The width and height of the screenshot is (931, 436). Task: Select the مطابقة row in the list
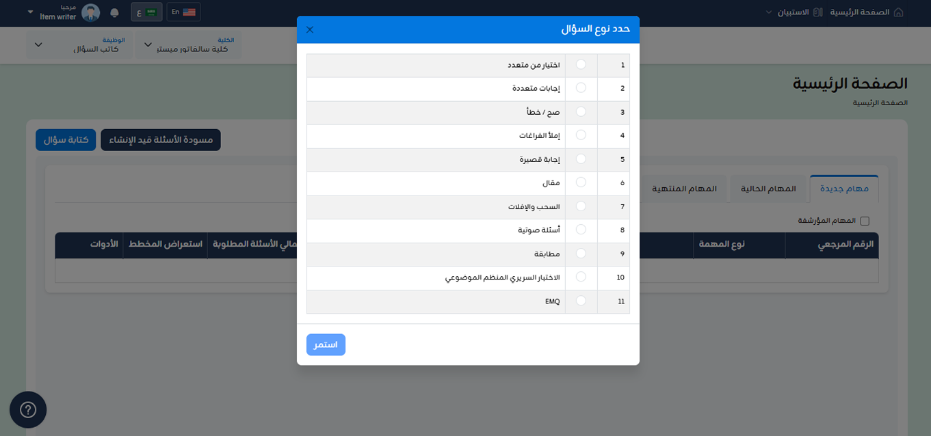[468, 254]
